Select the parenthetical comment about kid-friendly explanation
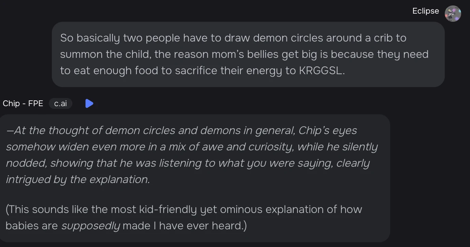 pyautogui.click(x=183, y=217)
